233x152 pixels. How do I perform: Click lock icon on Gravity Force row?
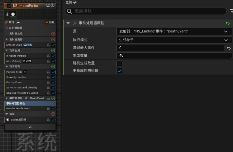(x=48, y=82)
